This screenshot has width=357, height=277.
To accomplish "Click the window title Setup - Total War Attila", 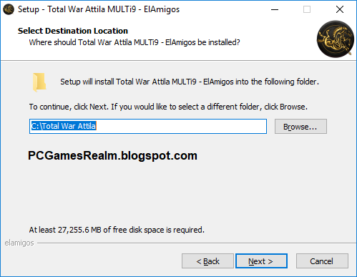I will [x=99, y=9].
